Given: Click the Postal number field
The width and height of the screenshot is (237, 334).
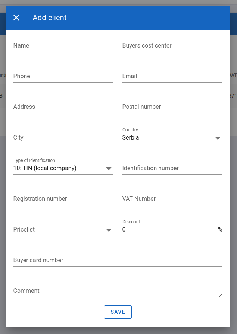Looking at the screenshot, I should pos(172,107).
